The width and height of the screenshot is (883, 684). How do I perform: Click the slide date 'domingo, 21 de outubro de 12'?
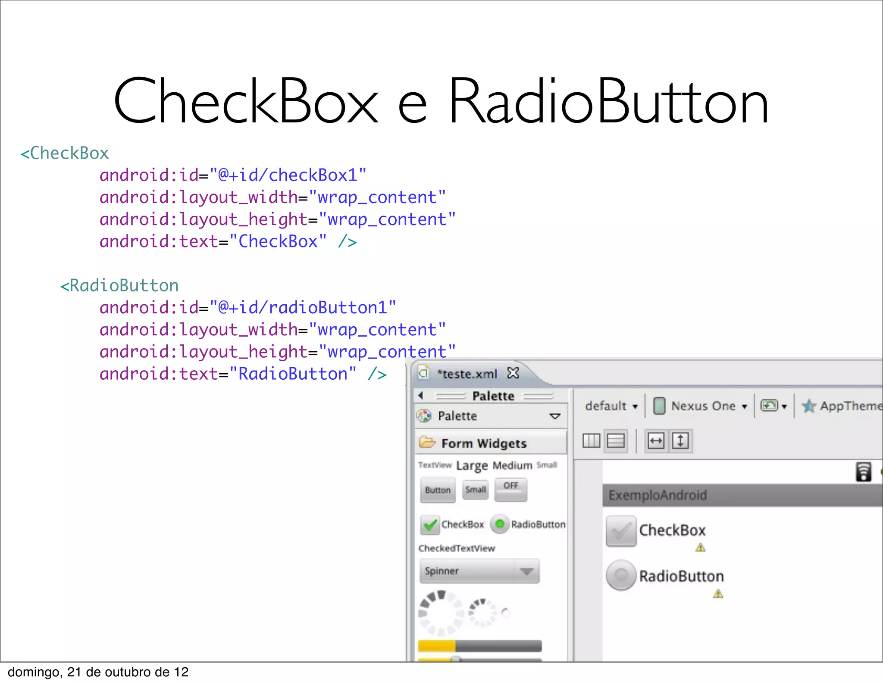point(98,673)
